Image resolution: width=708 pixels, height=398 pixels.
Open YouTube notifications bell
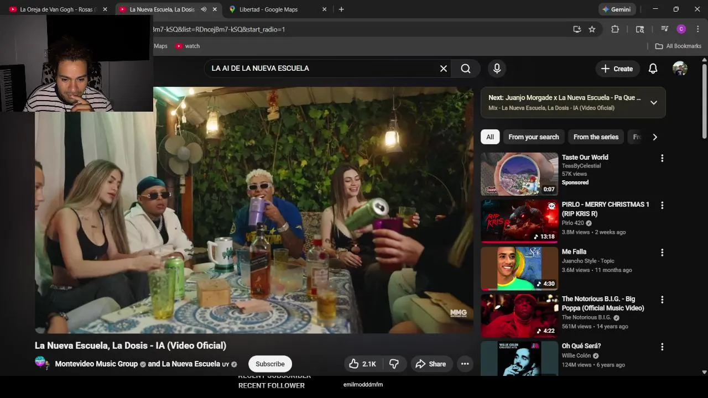(653, 69)
